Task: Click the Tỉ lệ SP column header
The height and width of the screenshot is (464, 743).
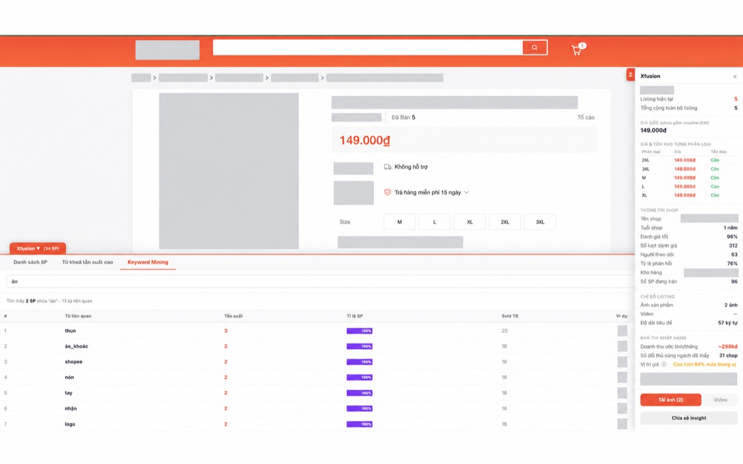Action: click(x=355, y=316)
